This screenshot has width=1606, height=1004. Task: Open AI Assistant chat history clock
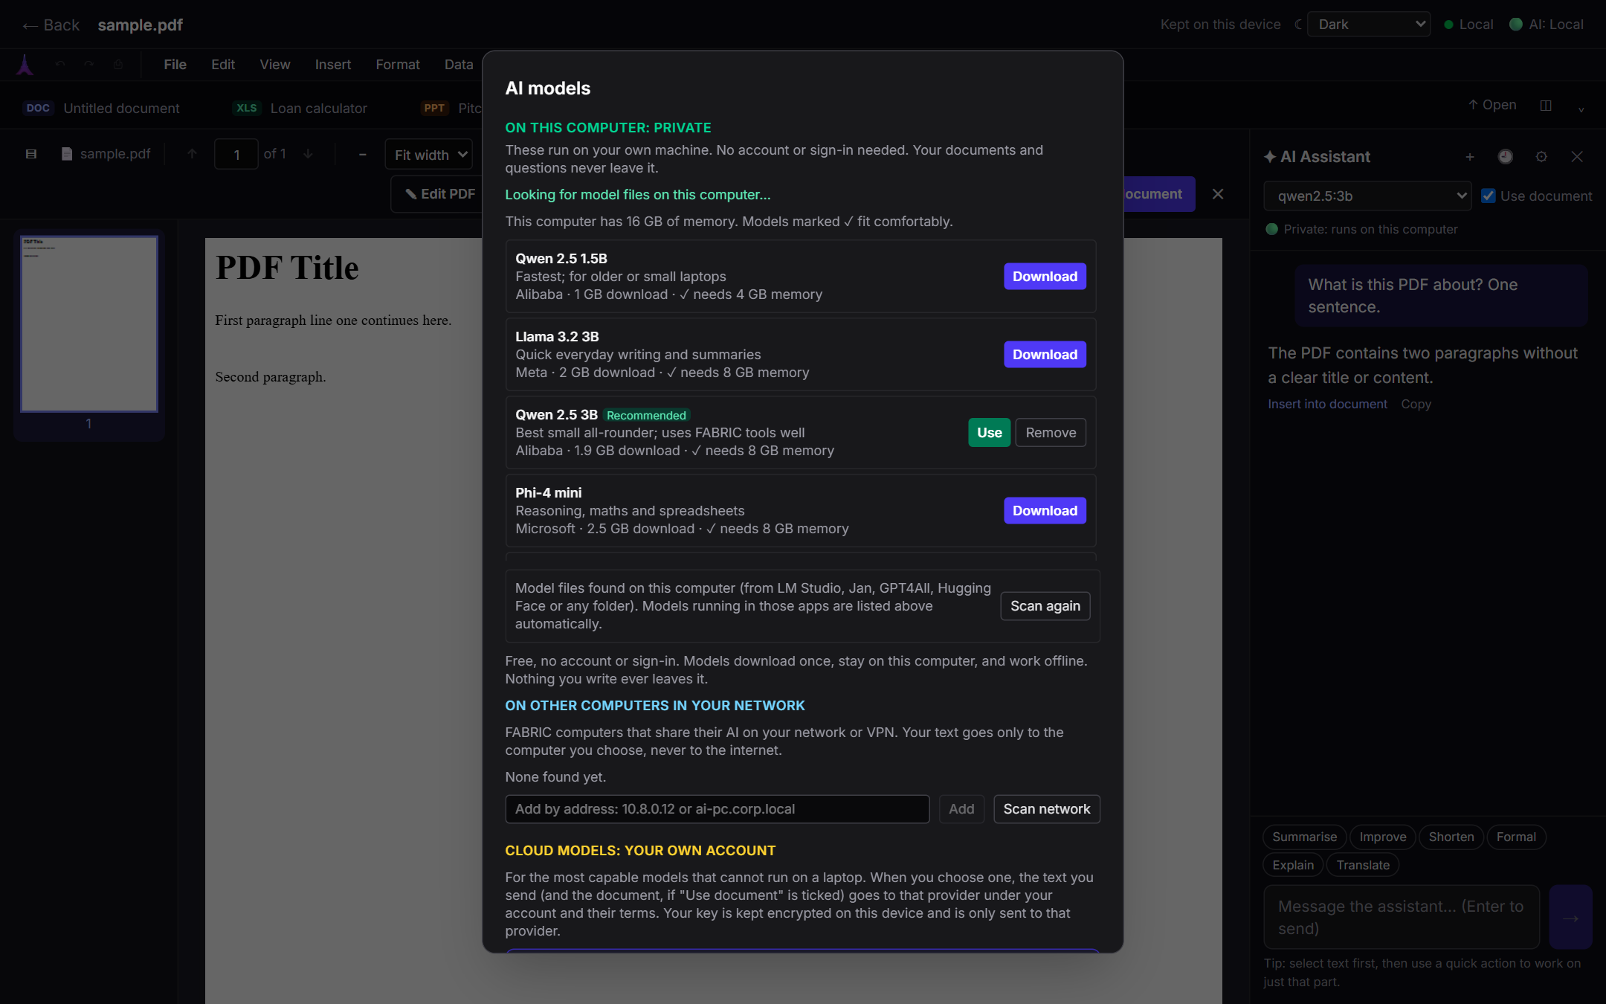(1506, 157)
